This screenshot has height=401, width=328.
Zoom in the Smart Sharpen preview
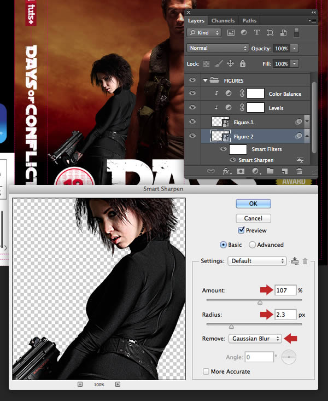118,384
